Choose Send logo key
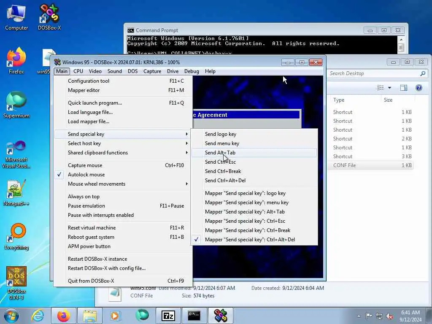Screen dimensions: 432x324 (x=254, y=134)
